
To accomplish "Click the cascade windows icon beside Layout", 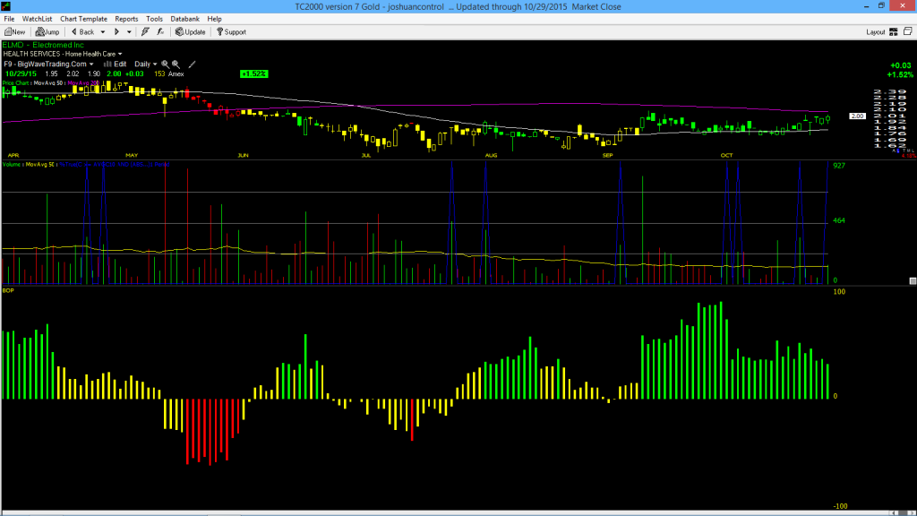I will (908, 31).
